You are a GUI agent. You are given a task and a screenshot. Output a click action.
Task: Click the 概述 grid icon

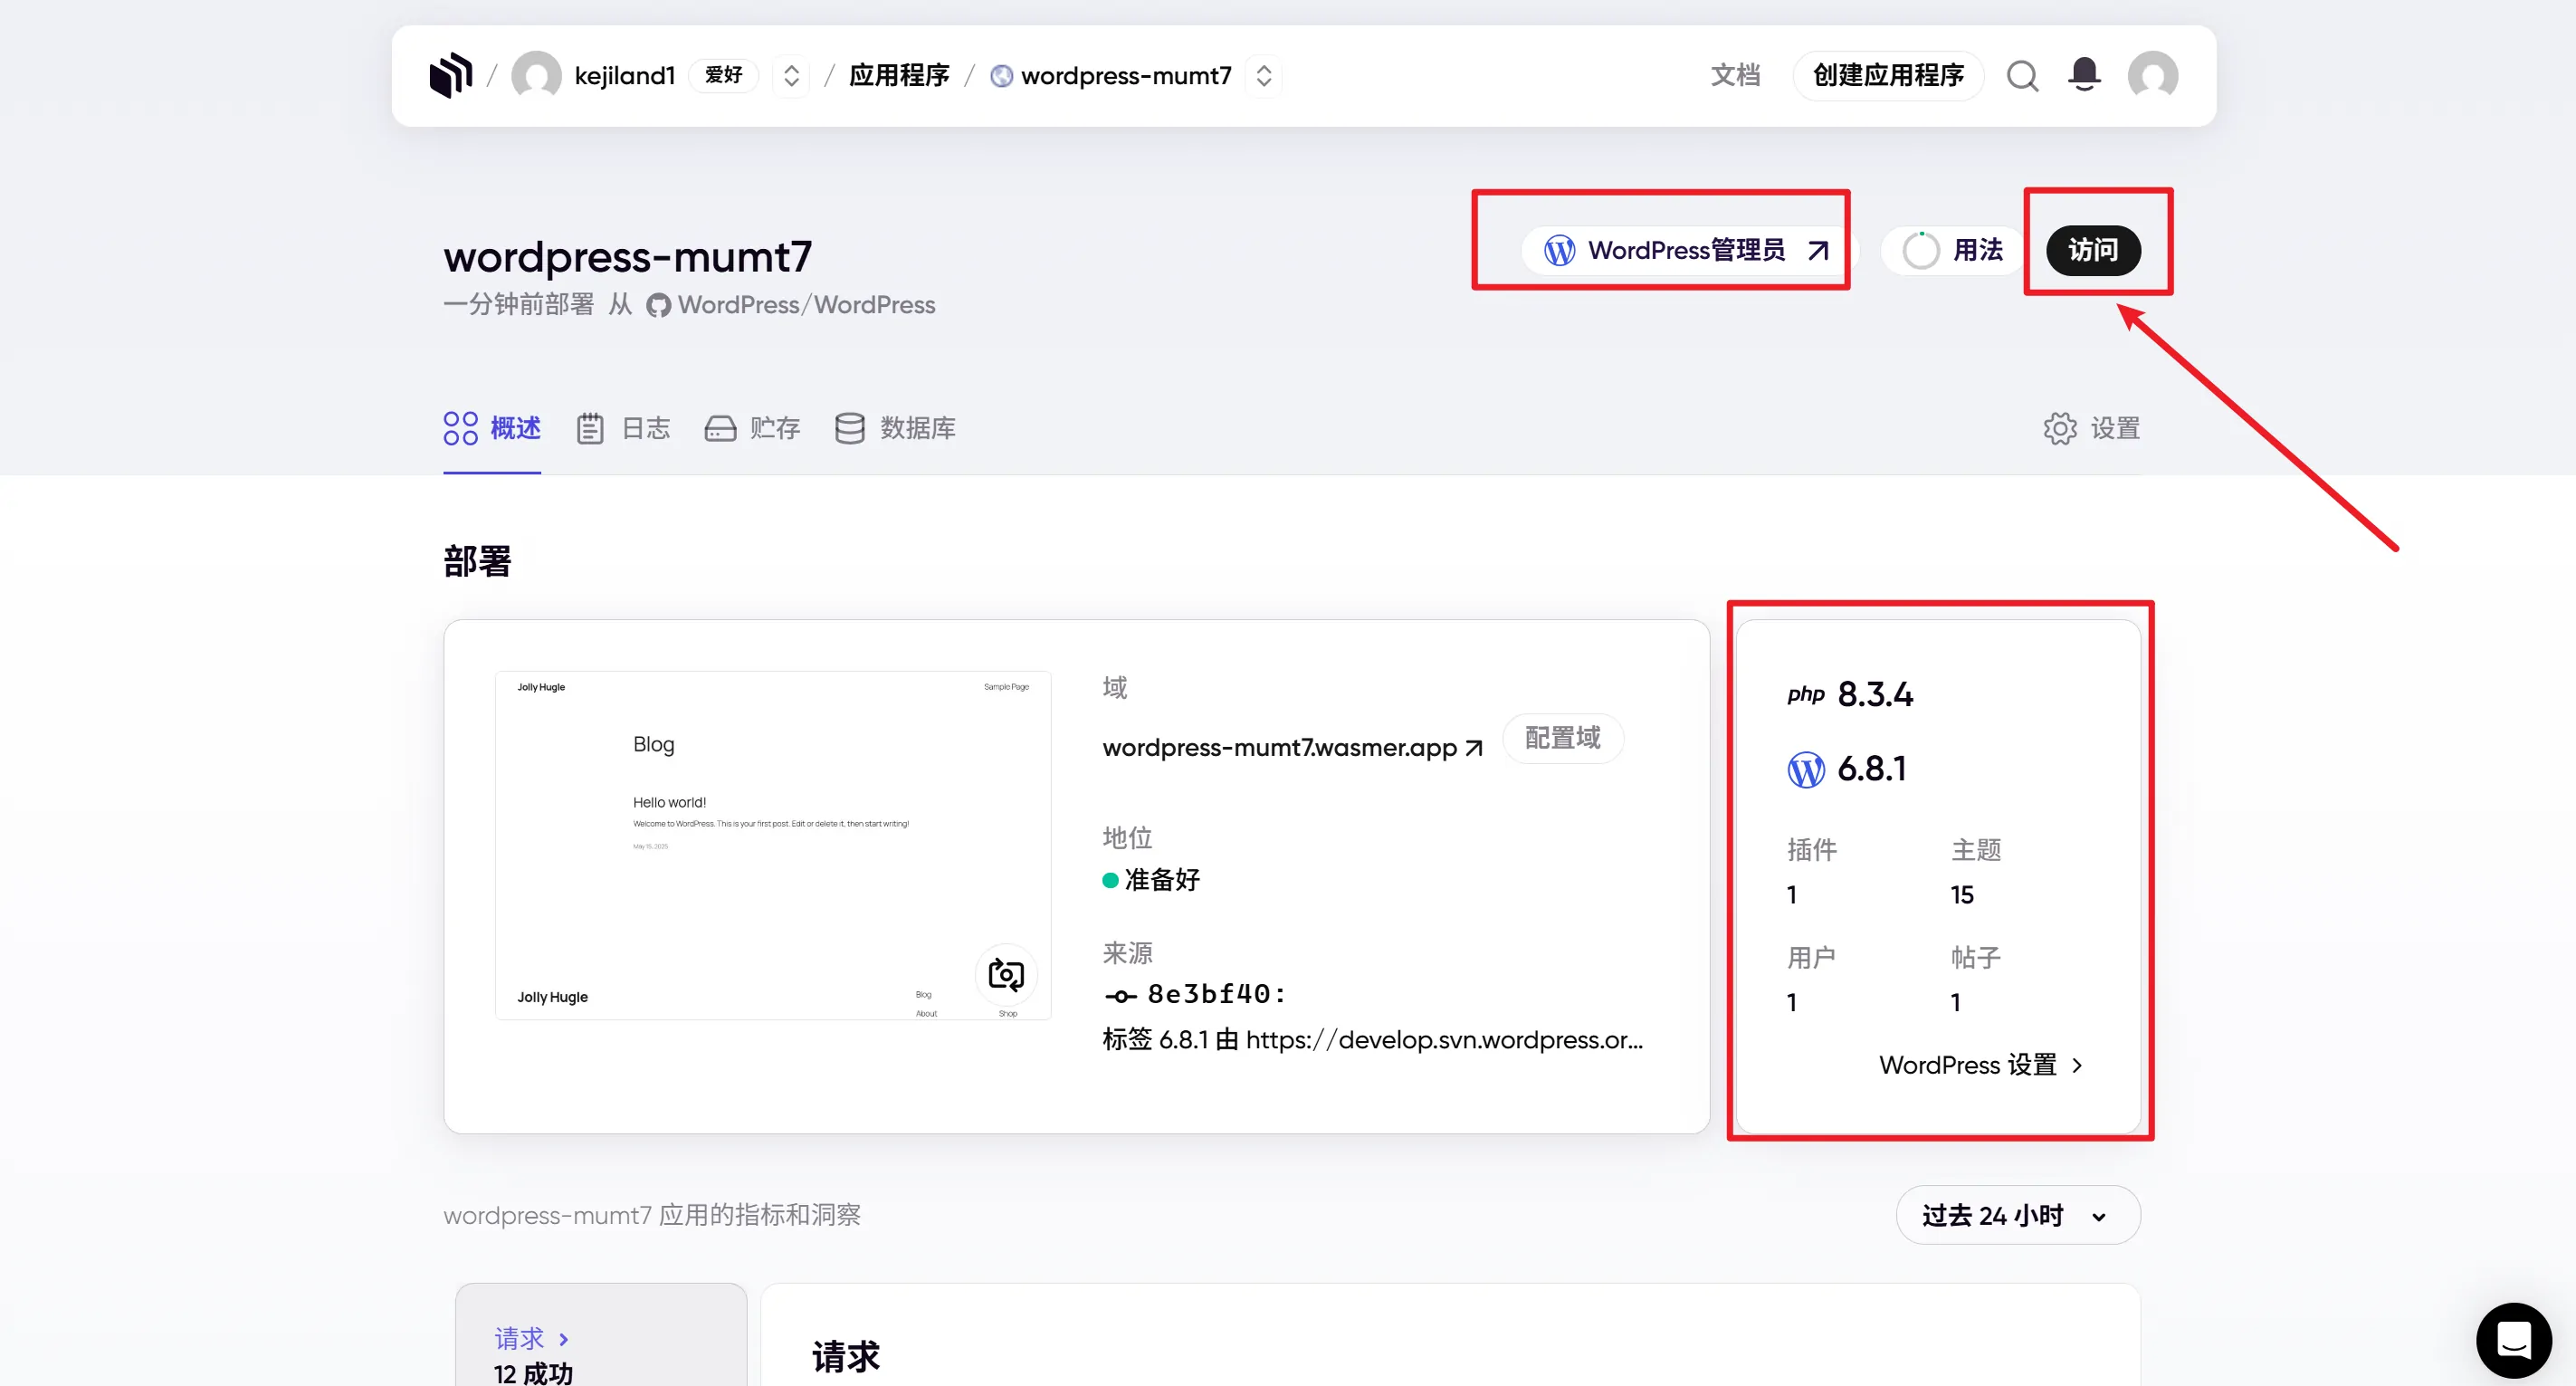coord(460,428)
